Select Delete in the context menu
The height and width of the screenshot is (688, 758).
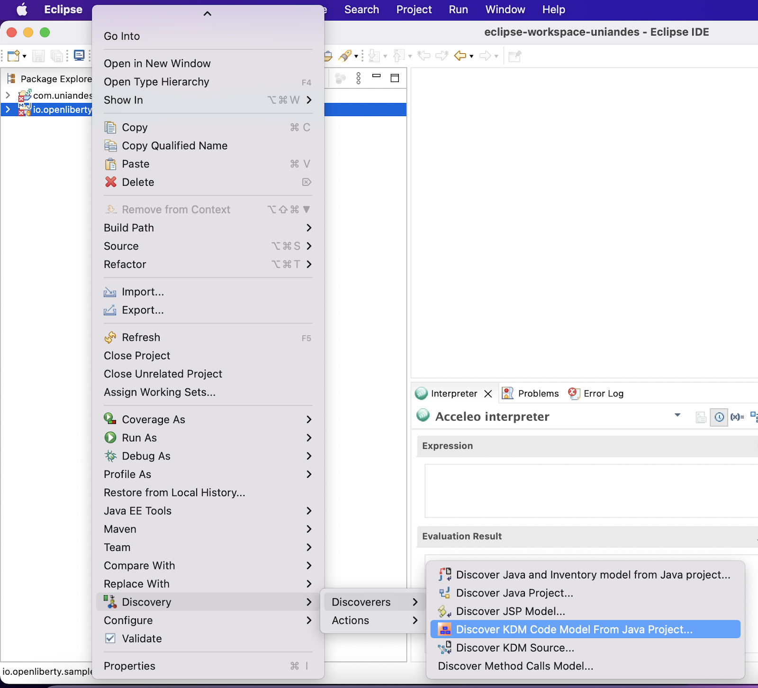[208, 182]
